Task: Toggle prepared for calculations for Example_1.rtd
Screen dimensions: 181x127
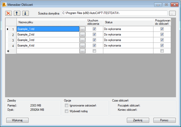Action: point(162,29)
